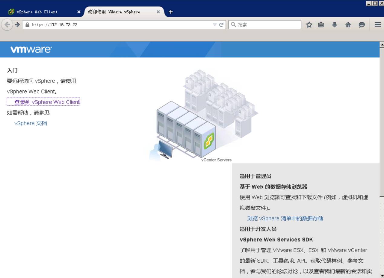Open the address bar history dropdown

(x=215, y=25)
